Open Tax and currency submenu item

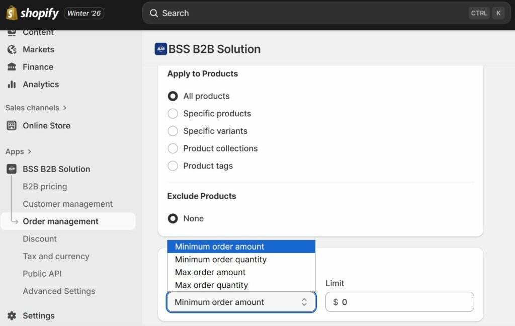click(56, 256)
